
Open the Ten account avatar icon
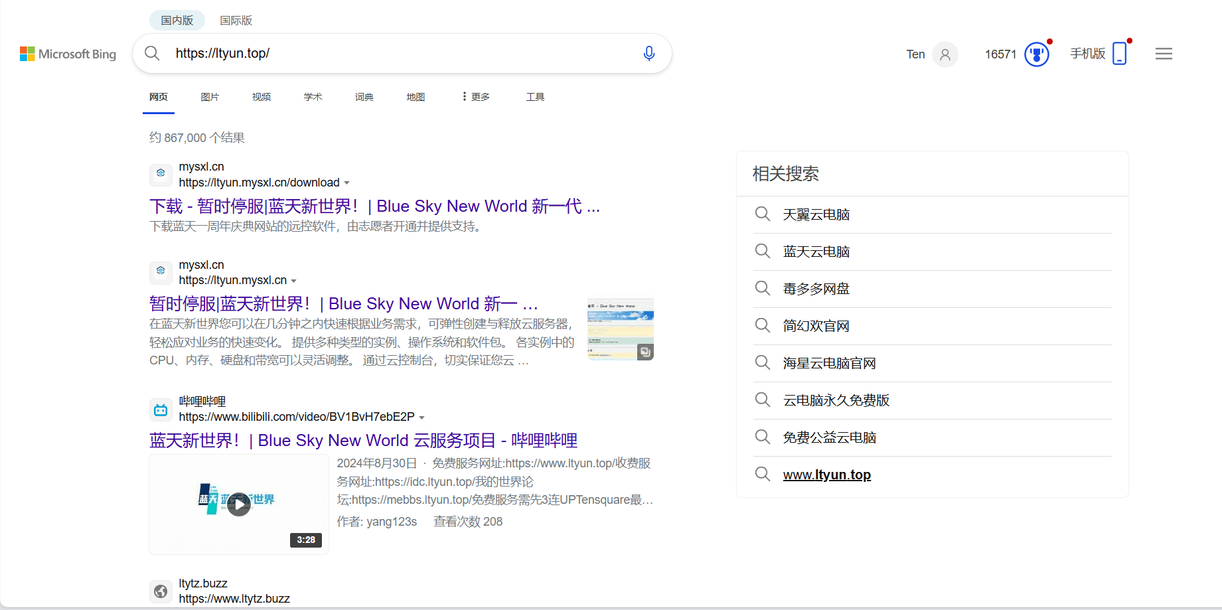945,54
